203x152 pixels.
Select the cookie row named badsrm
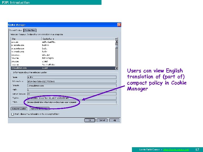[63, 45]
